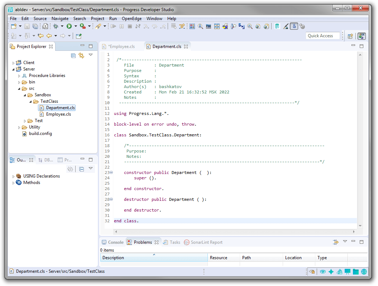The image size is (378, 286).
Task: Collapse the Server project node
Action: click(13, 69)
